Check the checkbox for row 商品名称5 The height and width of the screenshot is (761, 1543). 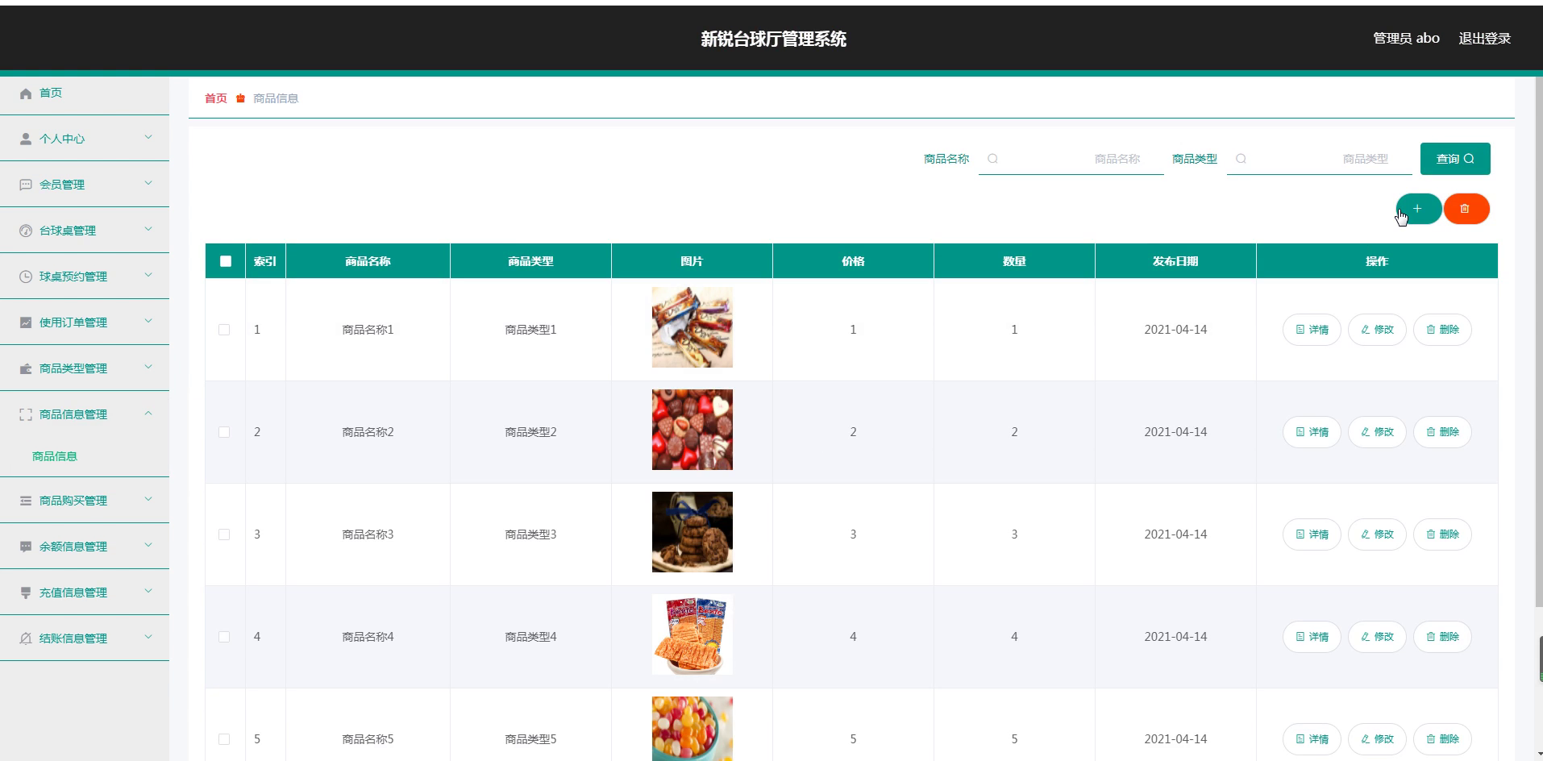(224, 739)
